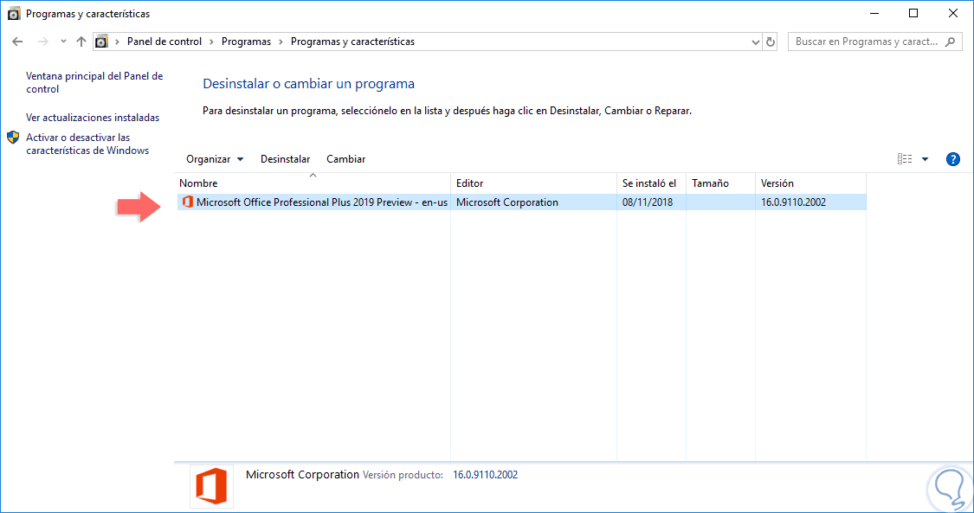Maximize the Programas y características window
This screenshot has width=974, height=513.
913,14
